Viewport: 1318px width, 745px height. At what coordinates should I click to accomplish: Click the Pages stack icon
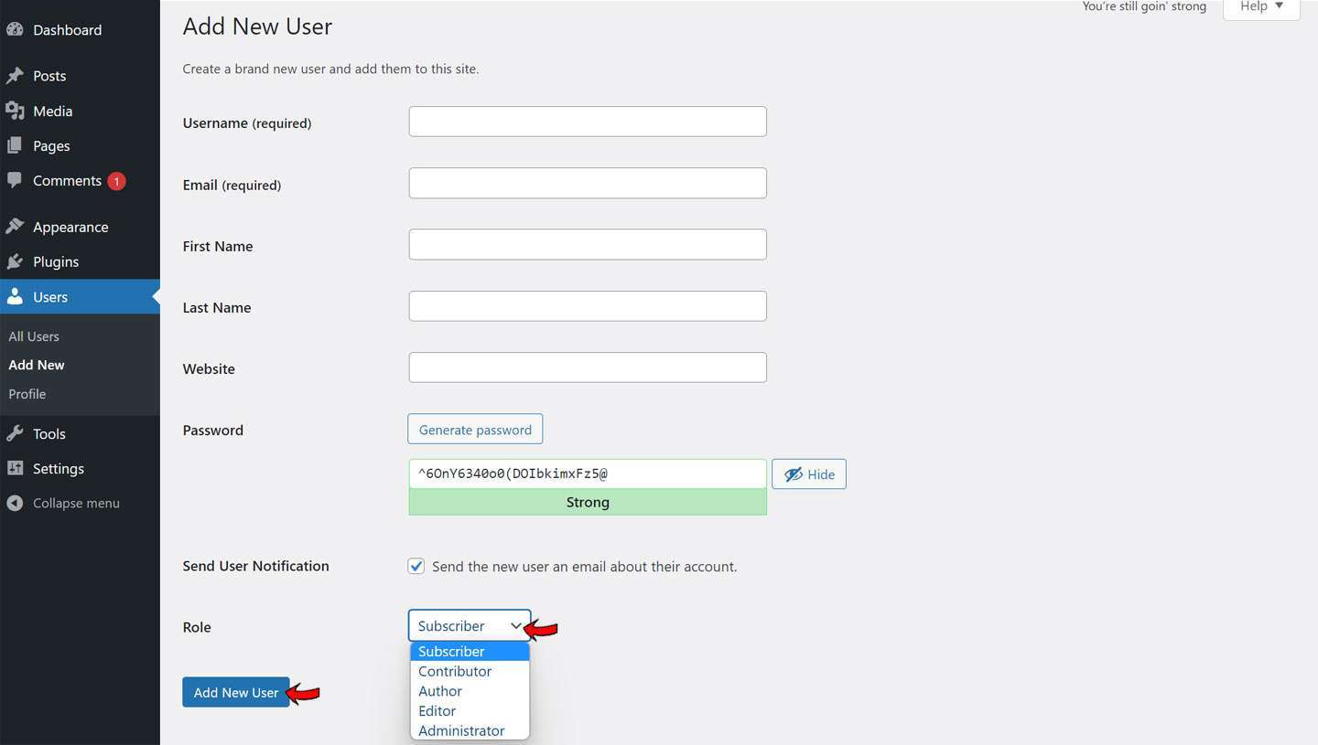tap(15, 145)
